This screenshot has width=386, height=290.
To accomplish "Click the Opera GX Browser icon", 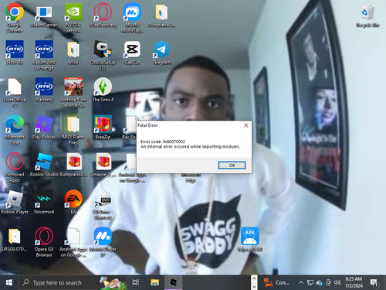I will pyautogui.click(x=44, y=242).
